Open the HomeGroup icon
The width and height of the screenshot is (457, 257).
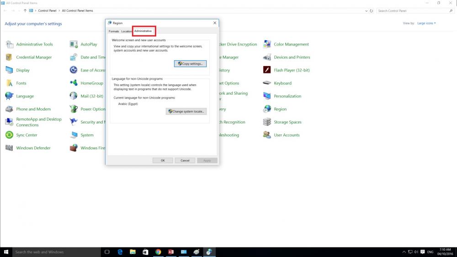coord(74,83)
